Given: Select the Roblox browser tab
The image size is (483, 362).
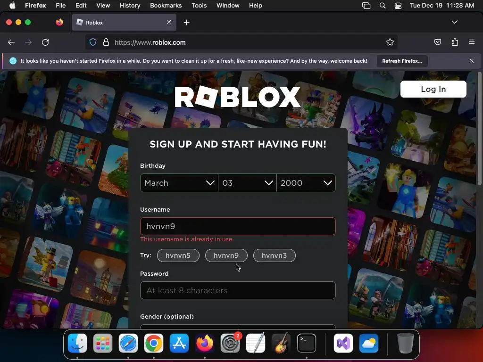Looking at the screenshot, I should tap(124, 23).
